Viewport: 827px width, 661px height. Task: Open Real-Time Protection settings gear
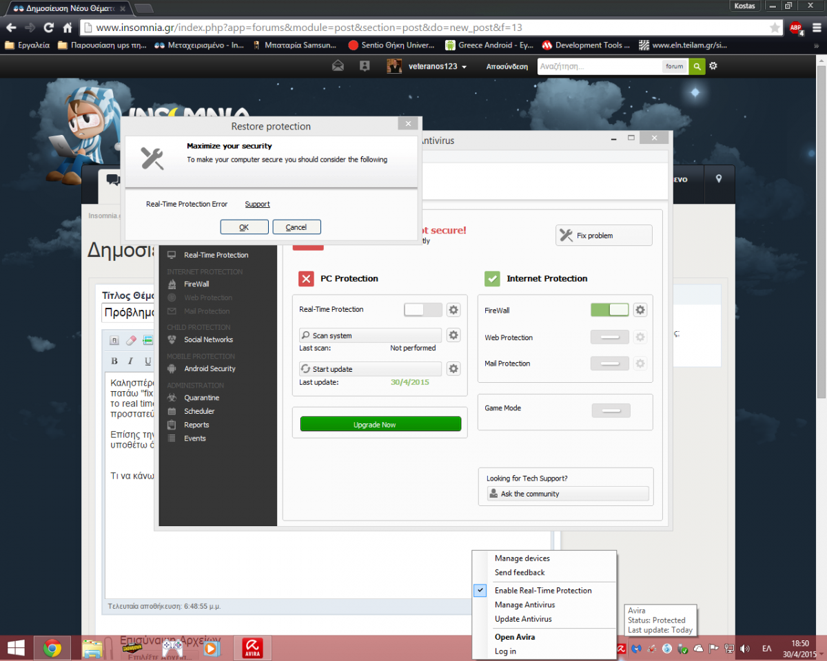click(453, 310)
